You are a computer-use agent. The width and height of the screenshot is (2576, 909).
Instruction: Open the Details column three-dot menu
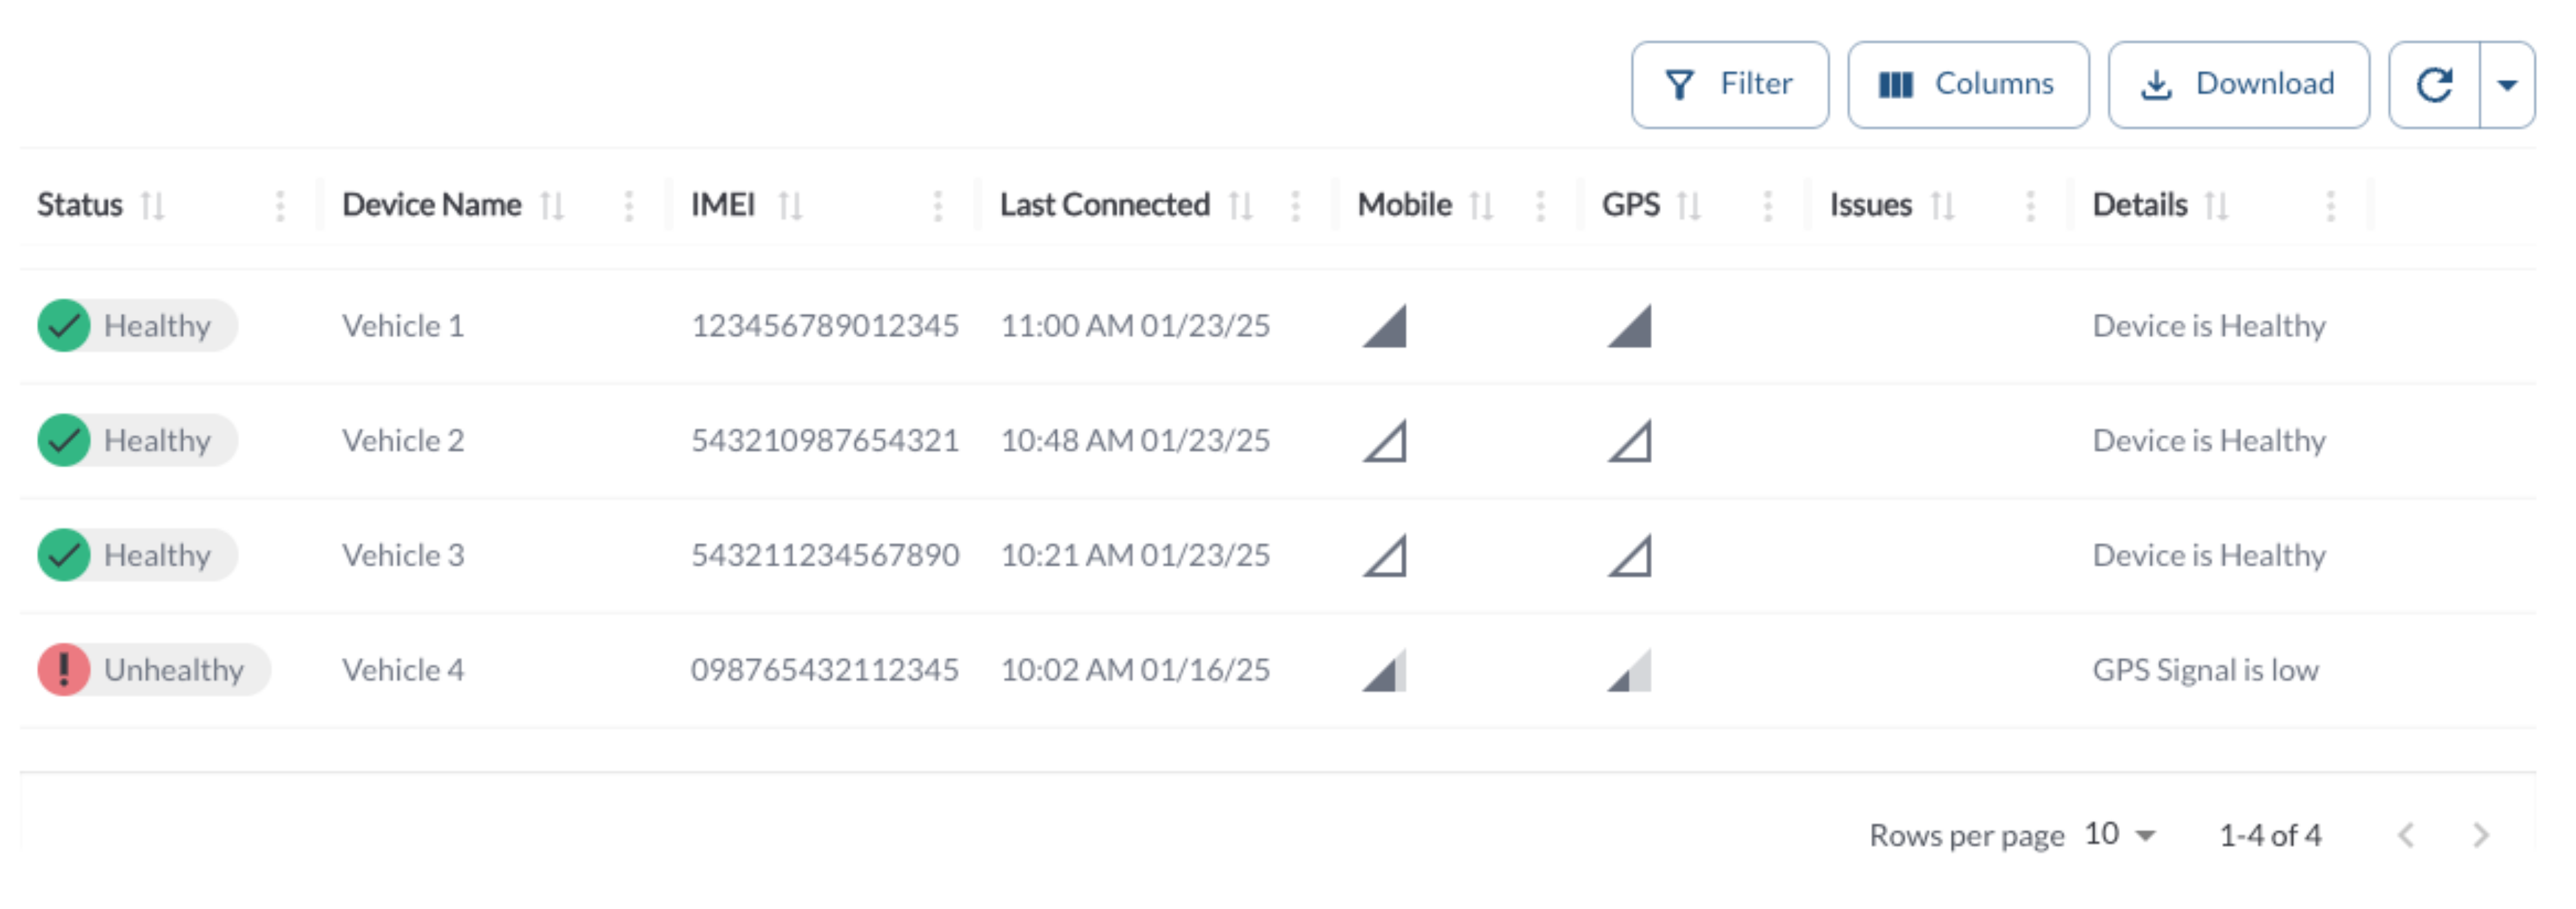point(2330,206)
